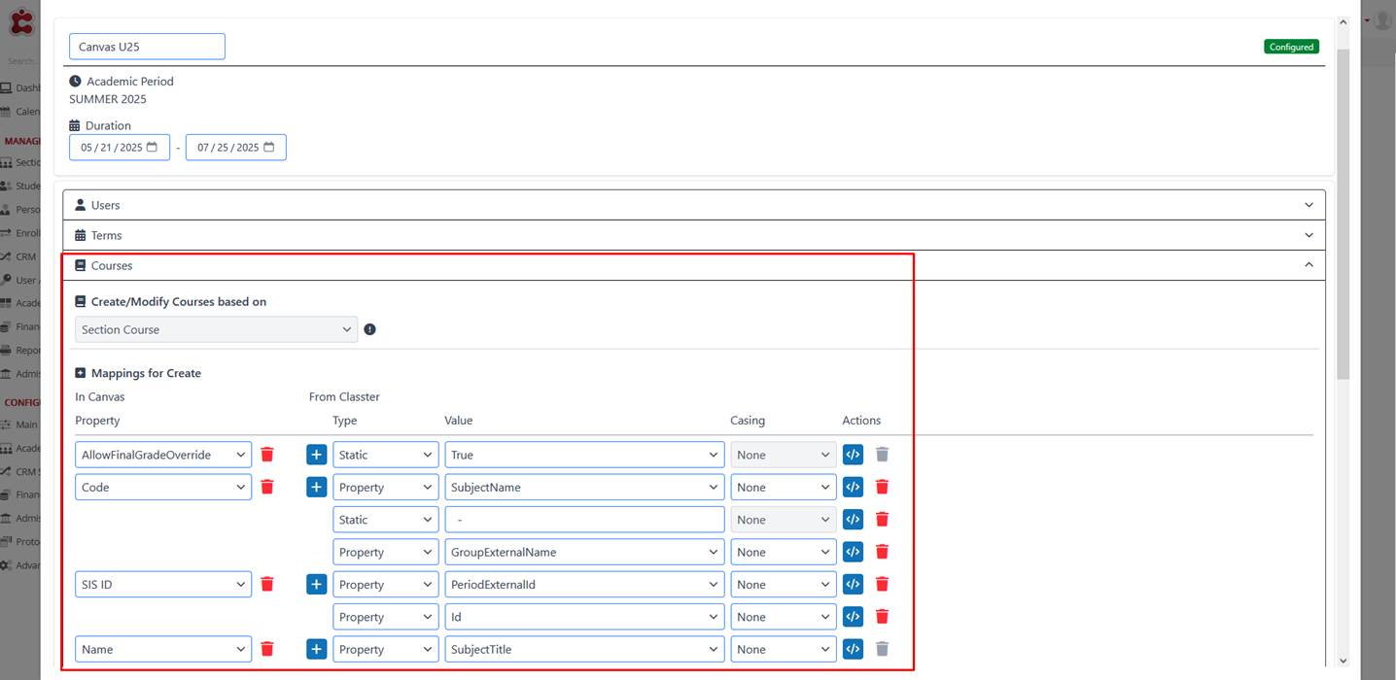Screen dimensions: 1396x680
Task: Click the SUMMER 2025 academic period text
Action: coord(108,99)
